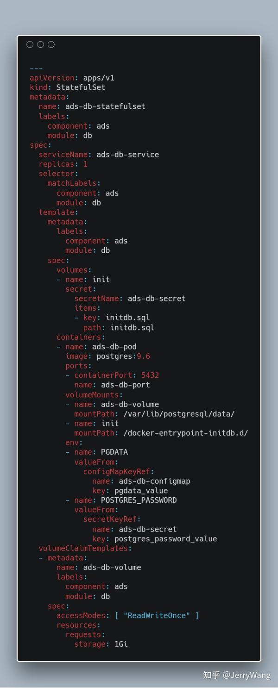Screen dimensions: 278x688
Task: Click the matchLabels key
Action: [x=72, y=183]
